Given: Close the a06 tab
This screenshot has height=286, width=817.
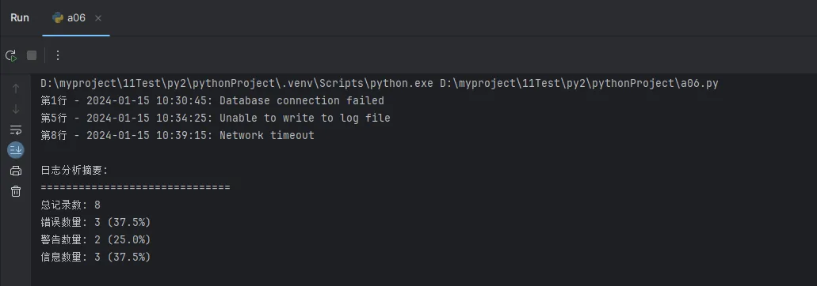Looking at the screenshot, I should (x=98, y=18).
